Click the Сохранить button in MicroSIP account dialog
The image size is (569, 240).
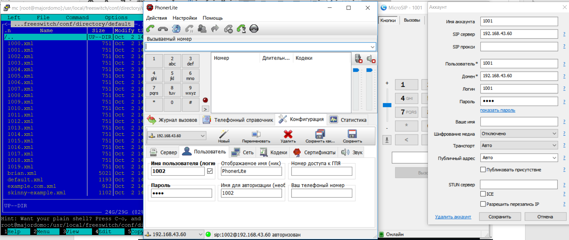(500, 217)
